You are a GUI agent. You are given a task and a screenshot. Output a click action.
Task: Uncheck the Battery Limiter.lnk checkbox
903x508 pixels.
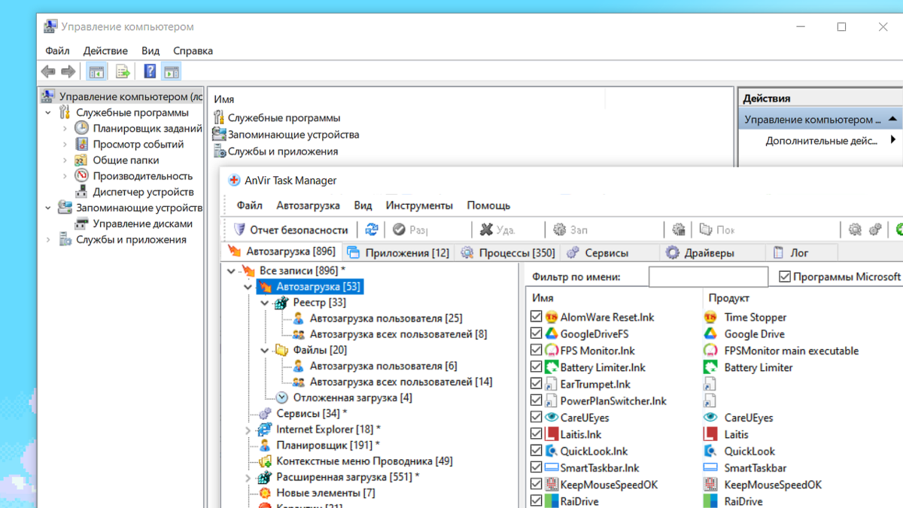pyautogui.click(x=536, y=367)
